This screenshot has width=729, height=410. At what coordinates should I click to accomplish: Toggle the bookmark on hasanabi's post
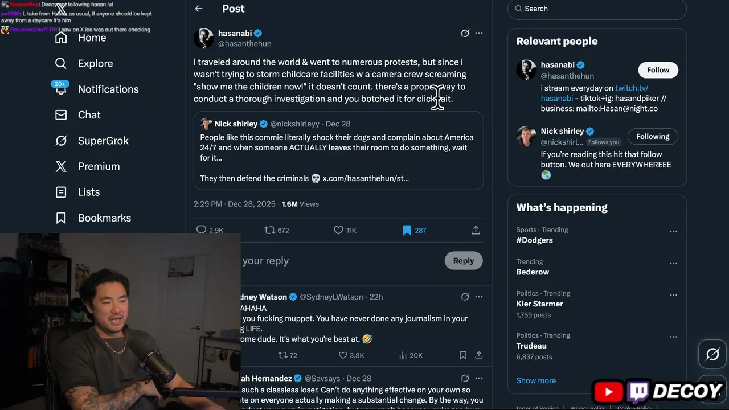(x=407, y=230)
